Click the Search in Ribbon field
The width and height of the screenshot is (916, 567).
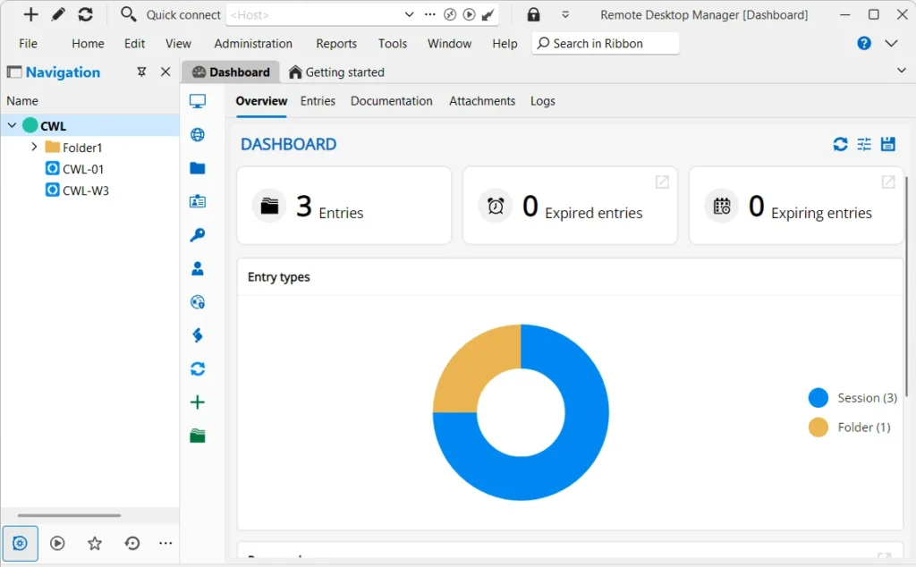(606, 43)
